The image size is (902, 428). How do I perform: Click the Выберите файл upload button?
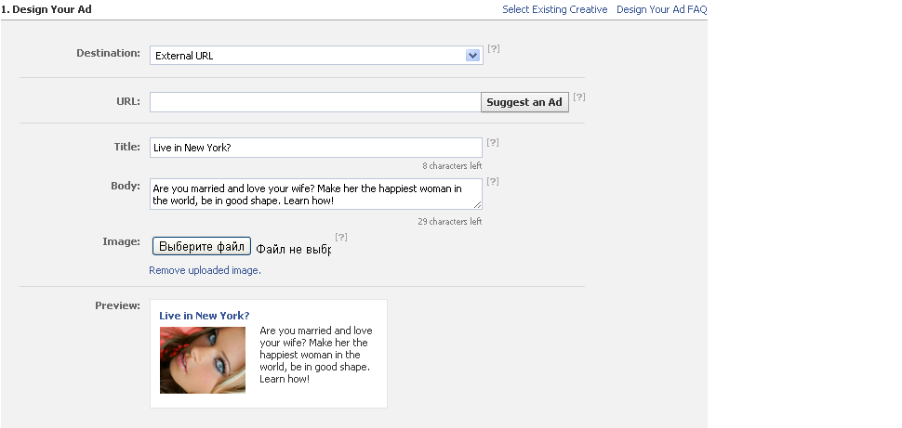[x=202, y=246]
